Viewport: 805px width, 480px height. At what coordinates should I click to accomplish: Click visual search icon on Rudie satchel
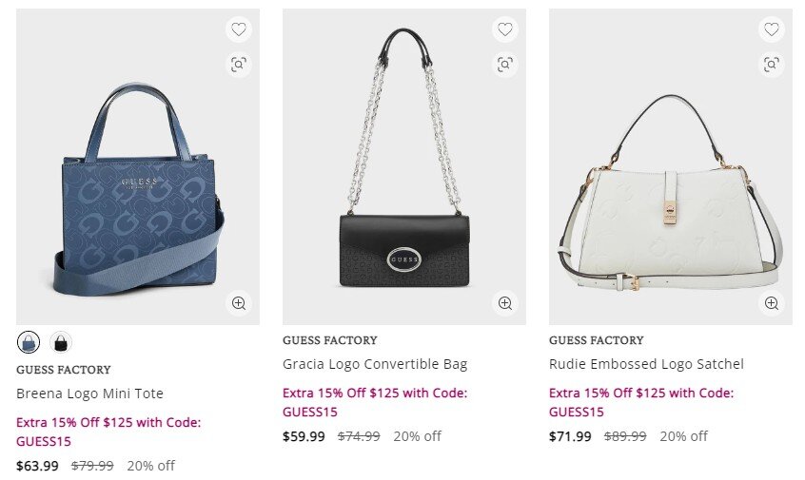[x=771, y=64]
